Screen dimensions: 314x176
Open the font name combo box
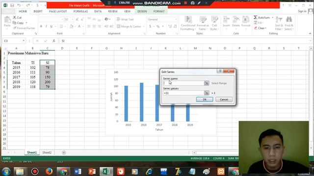click(51, 20)
